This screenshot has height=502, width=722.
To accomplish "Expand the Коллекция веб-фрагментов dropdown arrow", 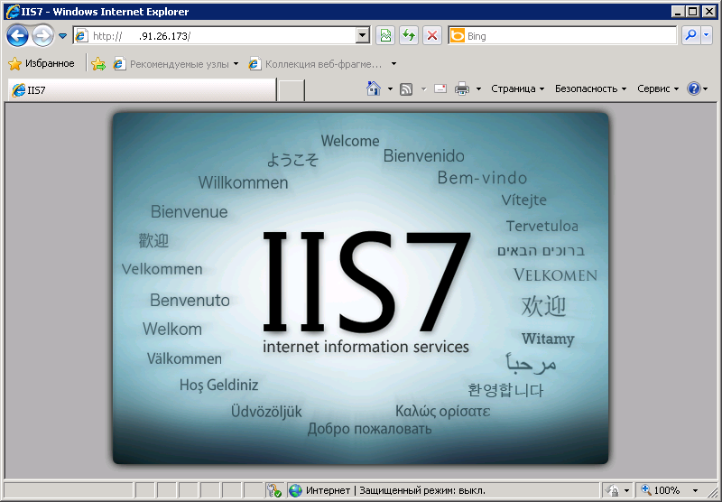I will (x=393, y=64).
